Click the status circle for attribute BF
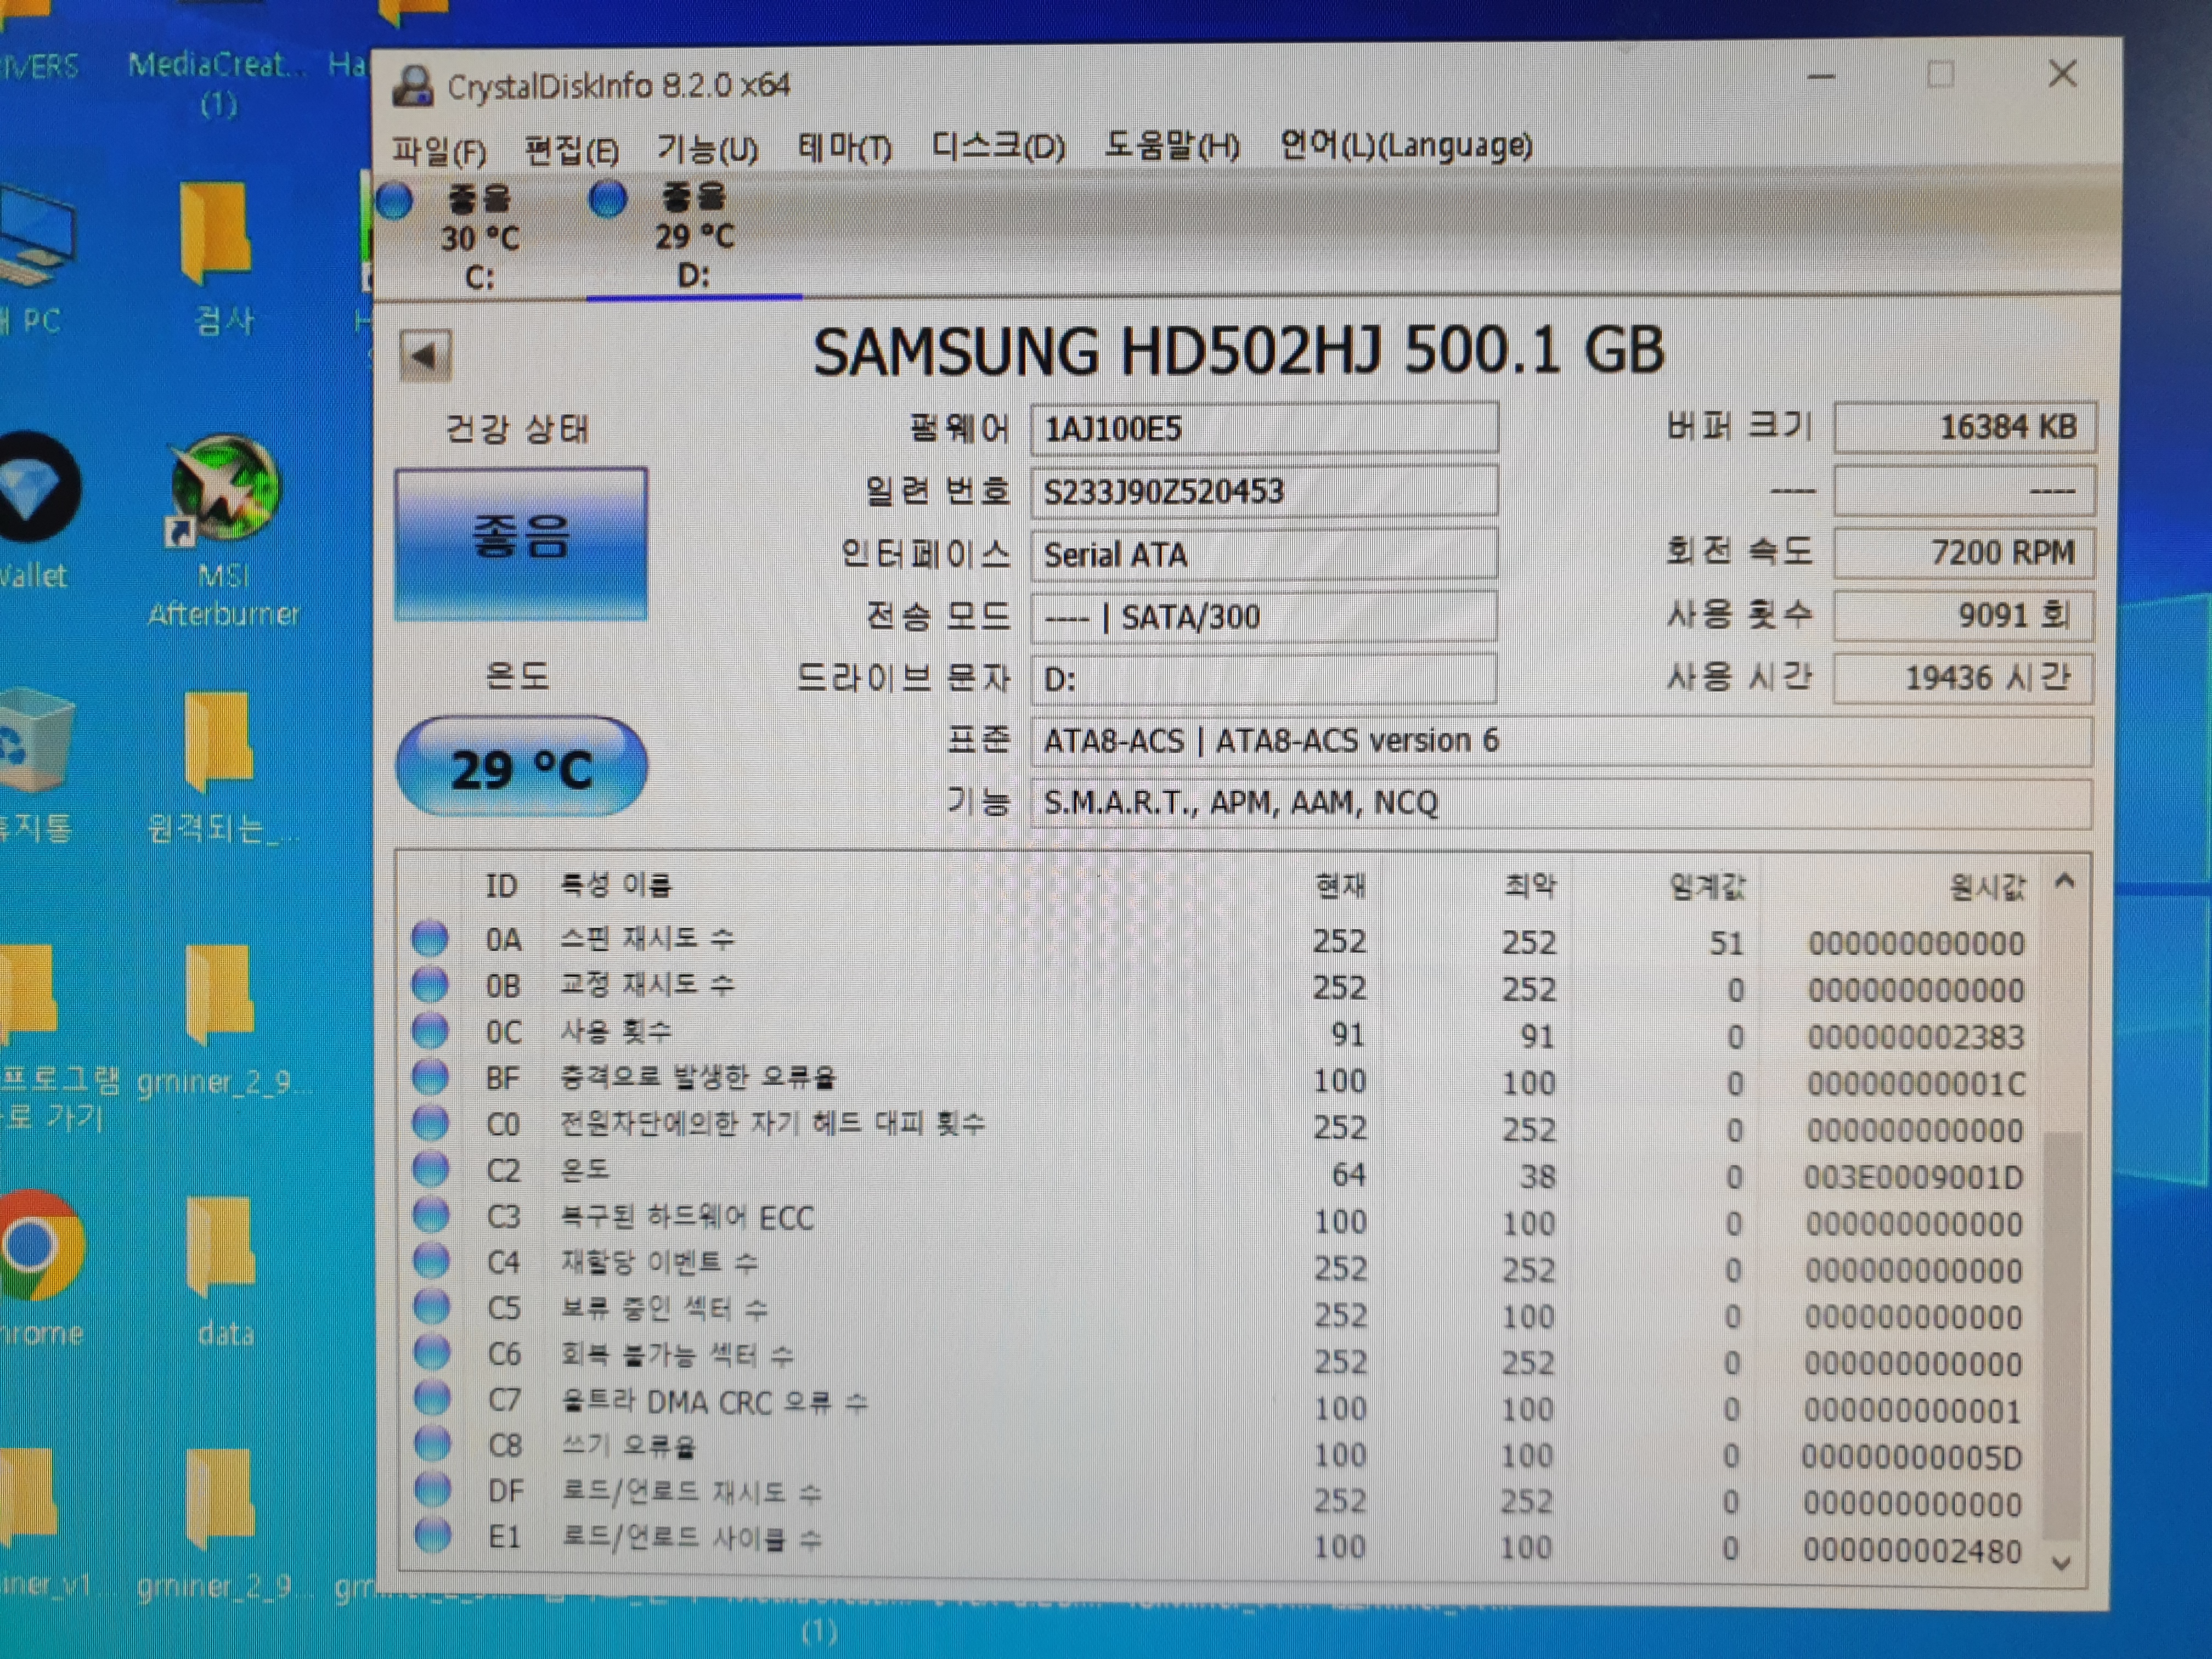 click(430, 1077)
